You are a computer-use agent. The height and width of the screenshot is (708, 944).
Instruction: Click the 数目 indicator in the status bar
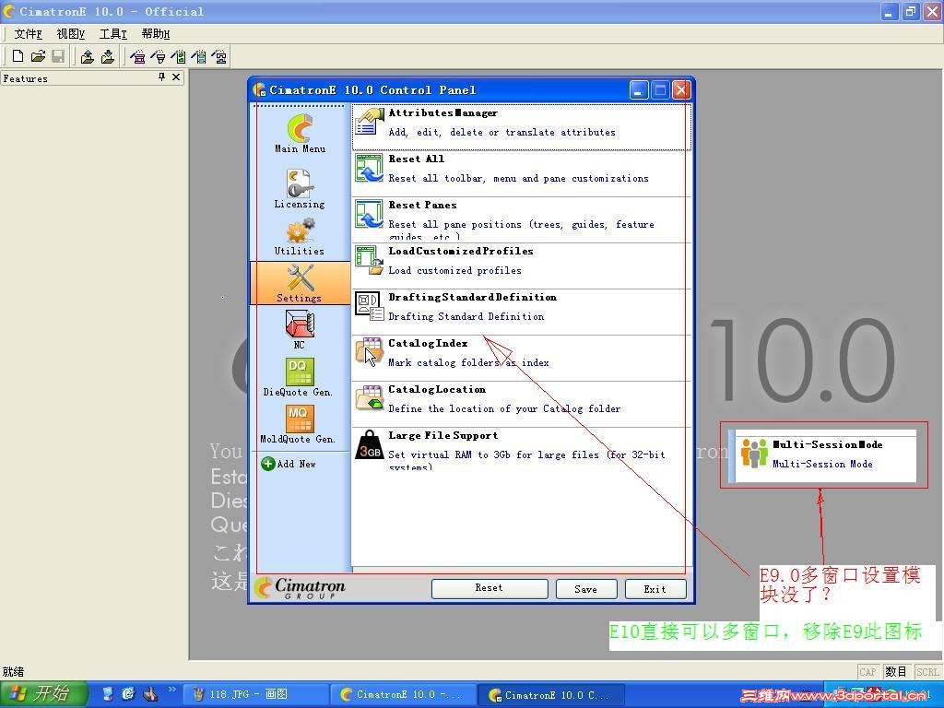click(896, 671)
